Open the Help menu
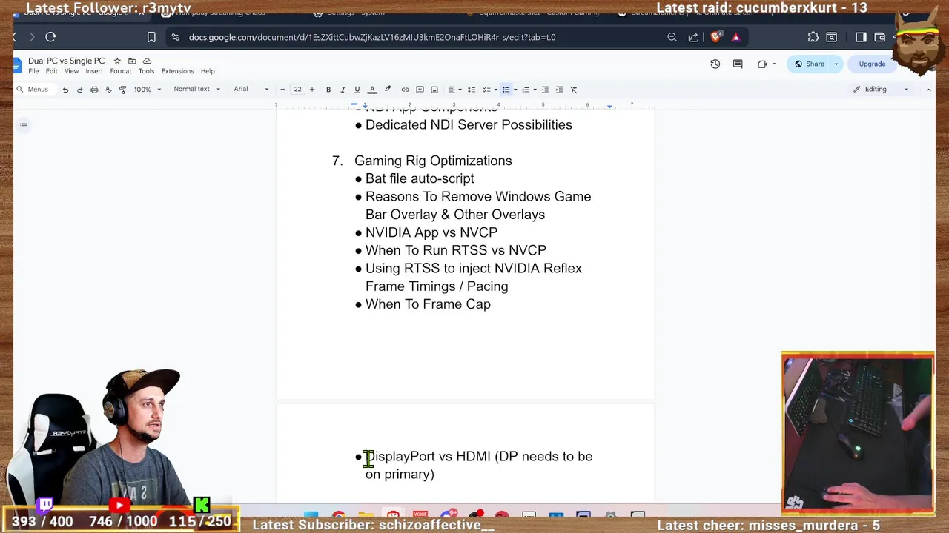Screen dimensions: 949x533 [x=208, y=71]
